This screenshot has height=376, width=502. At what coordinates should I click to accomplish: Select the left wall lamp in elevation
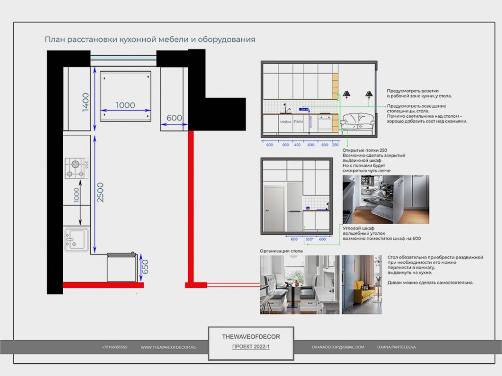pyautogui.click(x=347, y=94)
